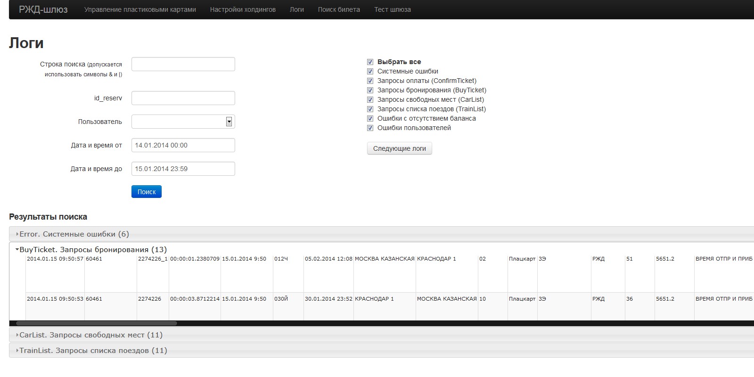Viewport: 754px width, 377px height.
Task: Click the blue Поиск button
Action: pyautogui.click(x=147, y=192)
